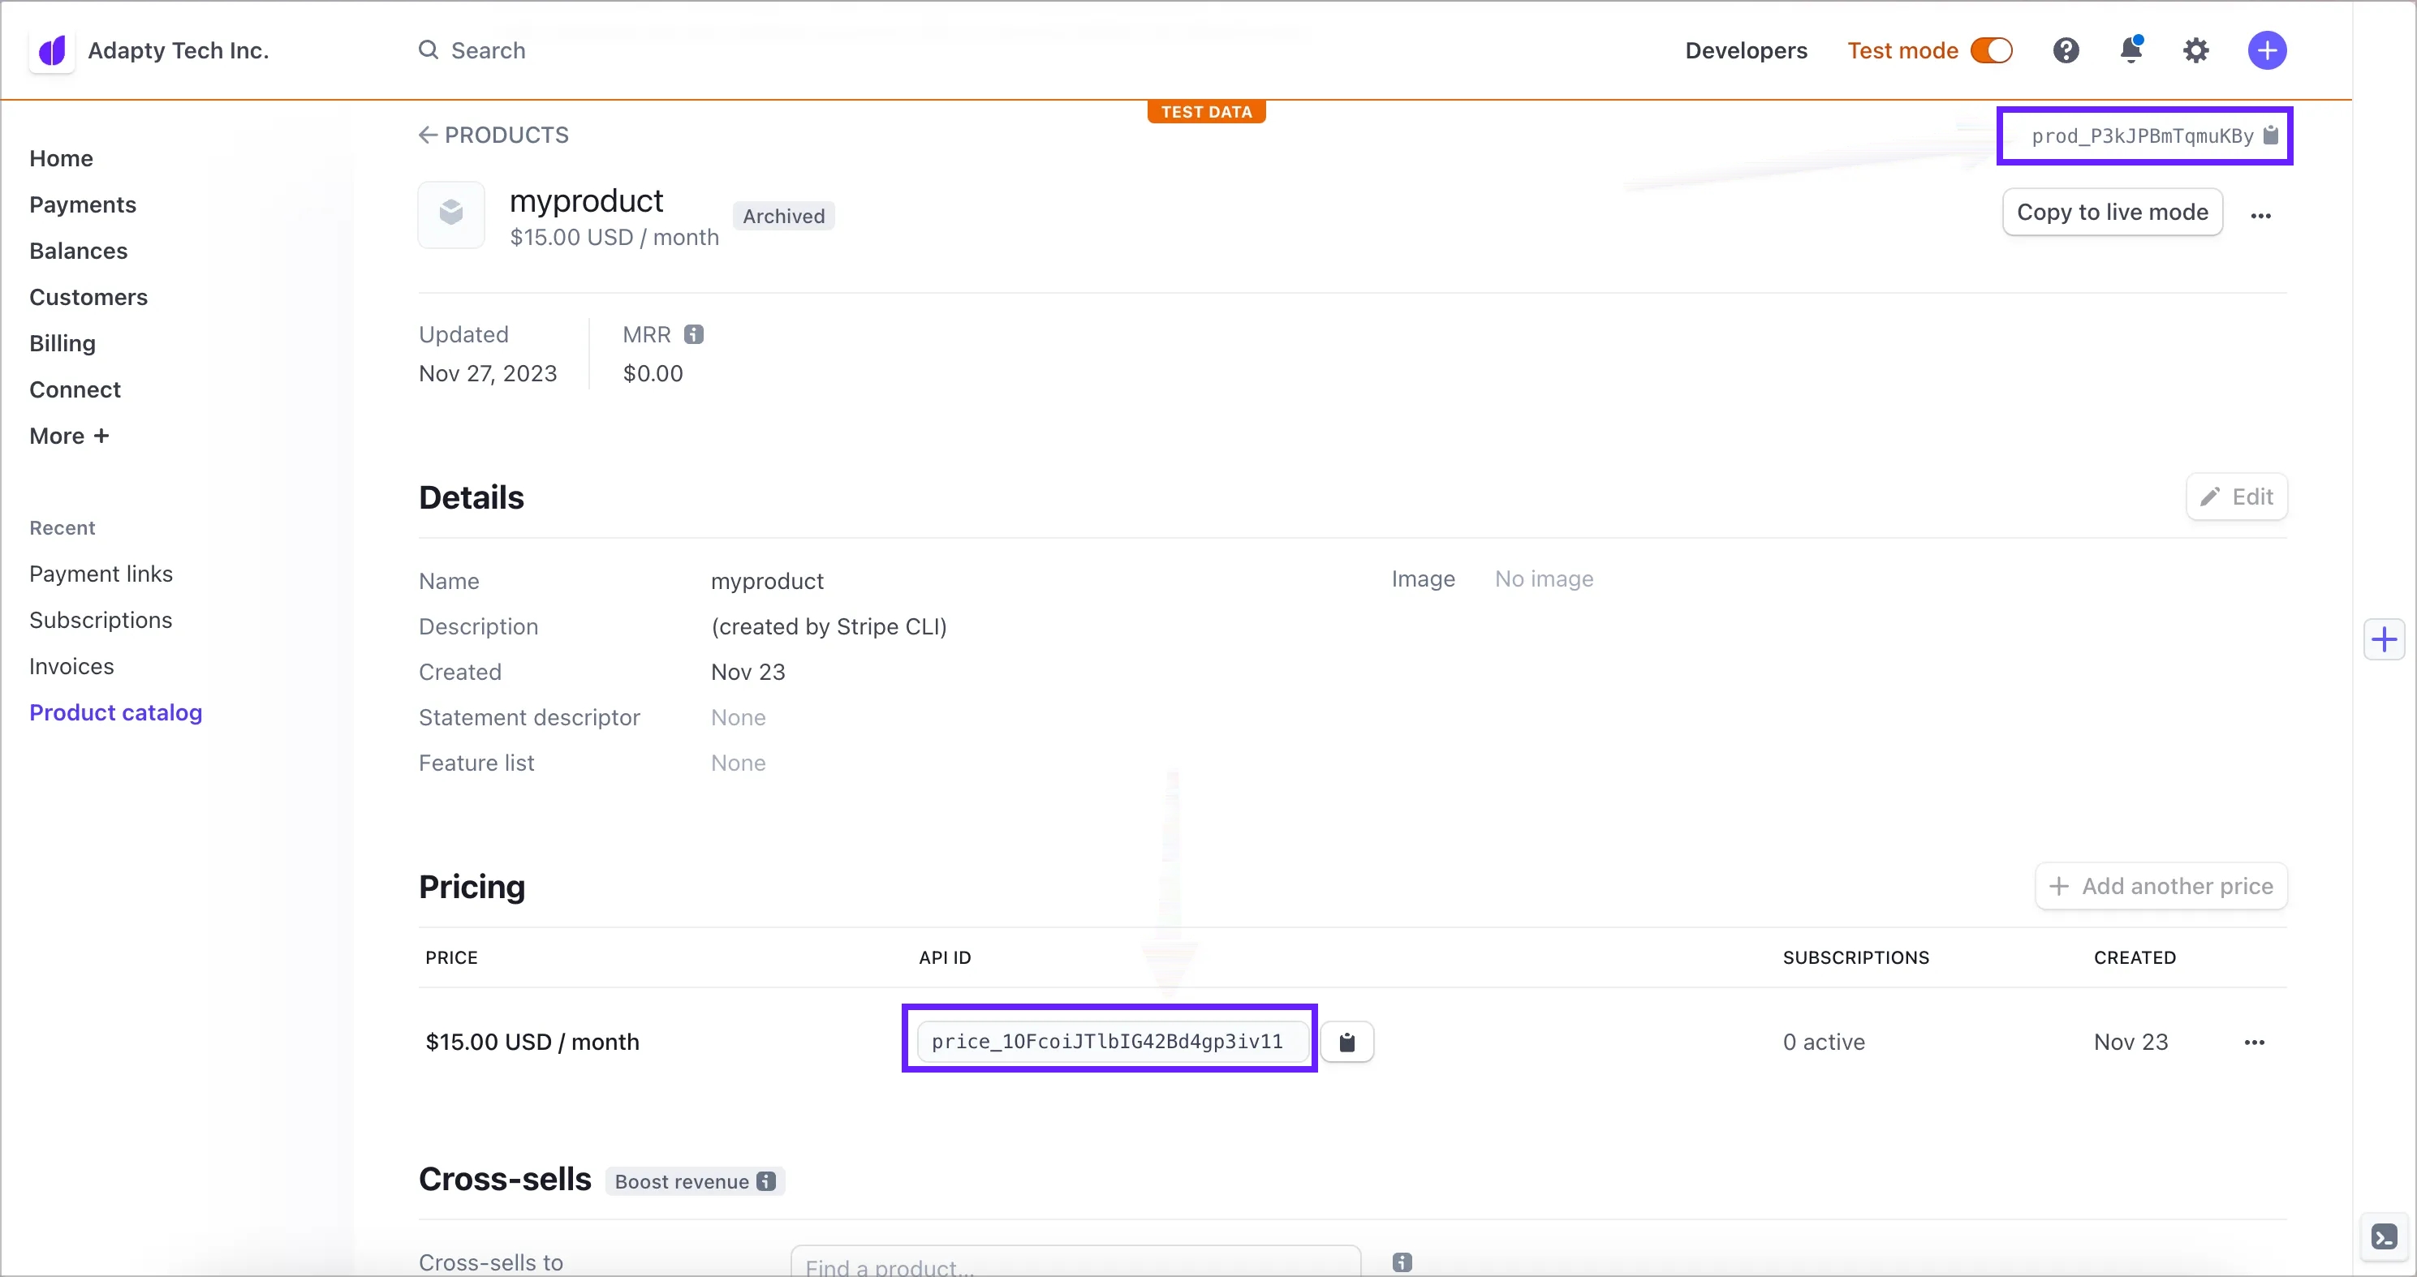Expand the More menu in sidebar

(x=70, y=436)
